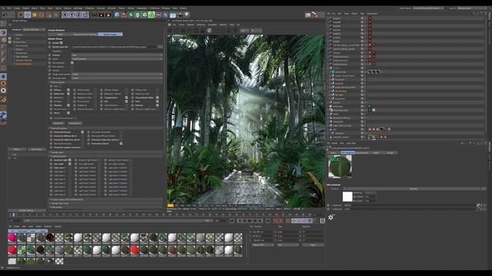
Task: Click the Multi-Pass... button
Action: click(36, 149)
